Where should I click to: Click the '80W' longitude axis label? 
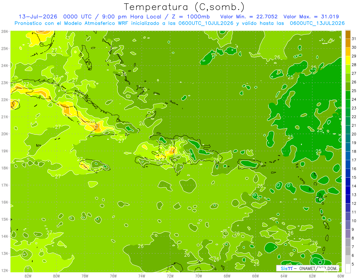click(x=56, y=276)
